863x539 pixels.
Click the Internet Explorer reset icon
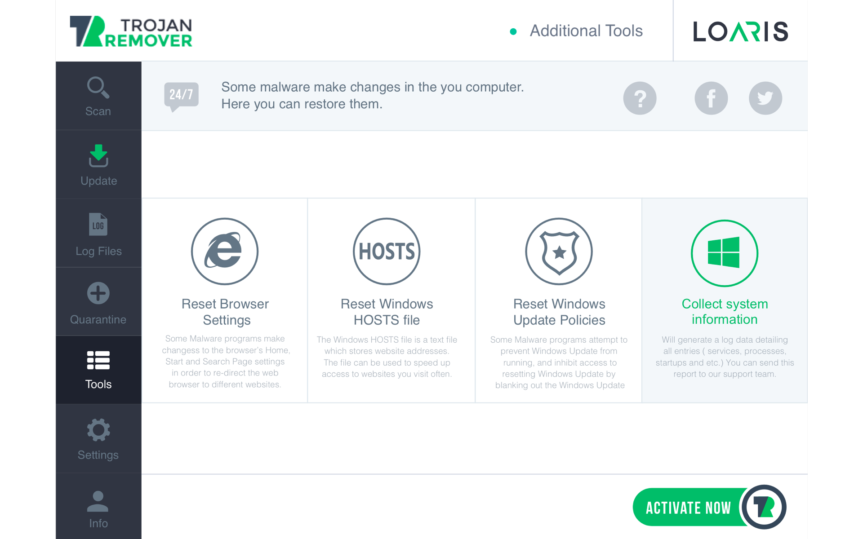(225, 252)
